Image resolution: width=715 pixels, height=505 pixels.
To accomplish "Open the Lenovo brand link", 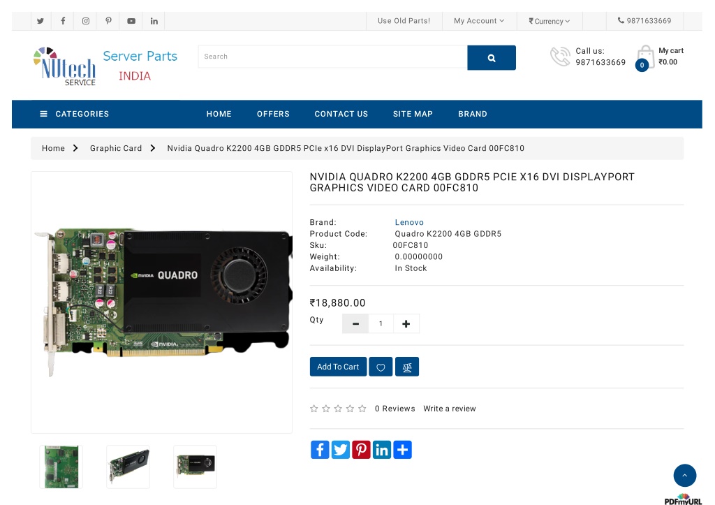I will (x=409, y=222).
